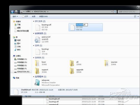The image size is (140, 105).
Task: Open the change view icon in toolbar
Action: point(135,17)
